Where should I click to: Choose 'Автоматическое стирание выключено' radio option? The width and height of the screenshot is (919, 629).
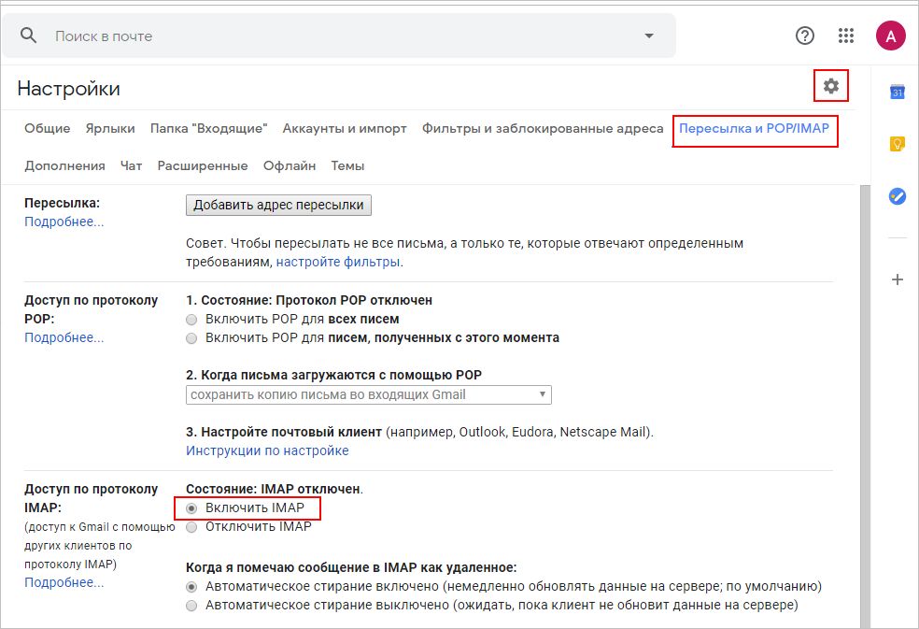point(192,606)
